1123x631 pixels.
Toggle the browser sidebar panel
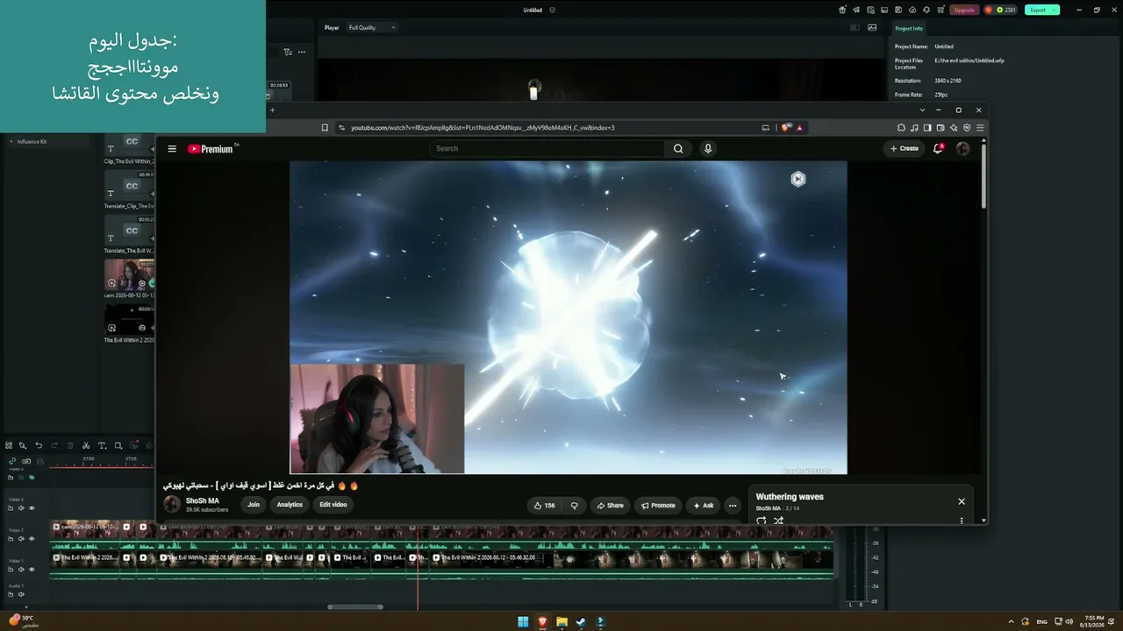tap(927, 128)
